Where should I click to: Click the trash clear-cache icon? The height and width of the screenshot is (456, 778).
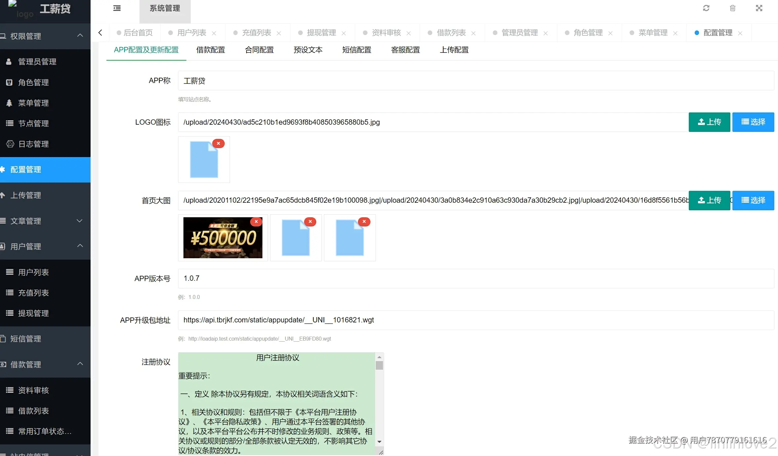click(732, 8)
